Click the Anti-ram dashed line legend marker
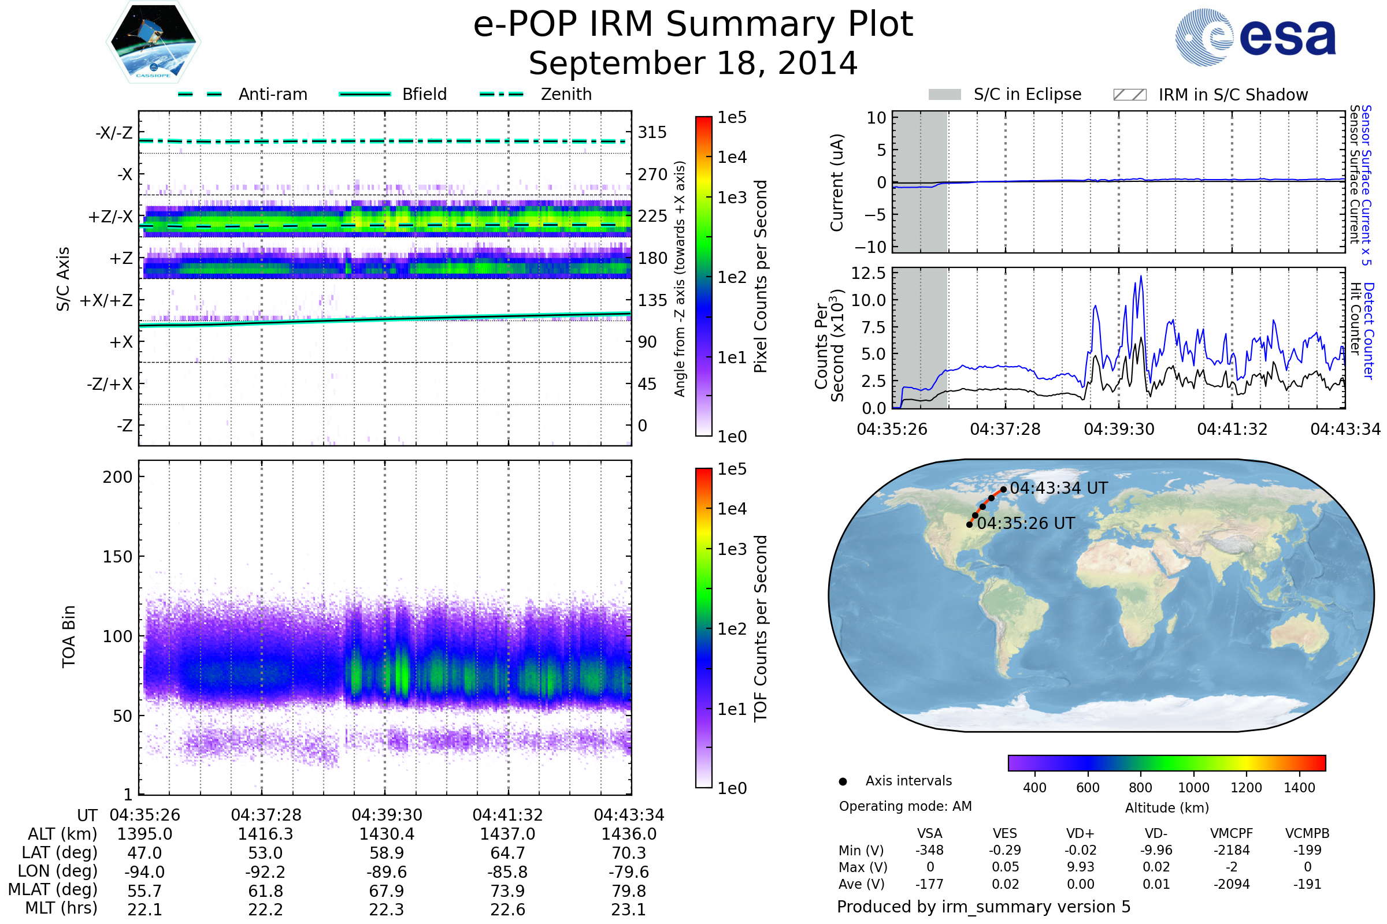 click(200, 94)
